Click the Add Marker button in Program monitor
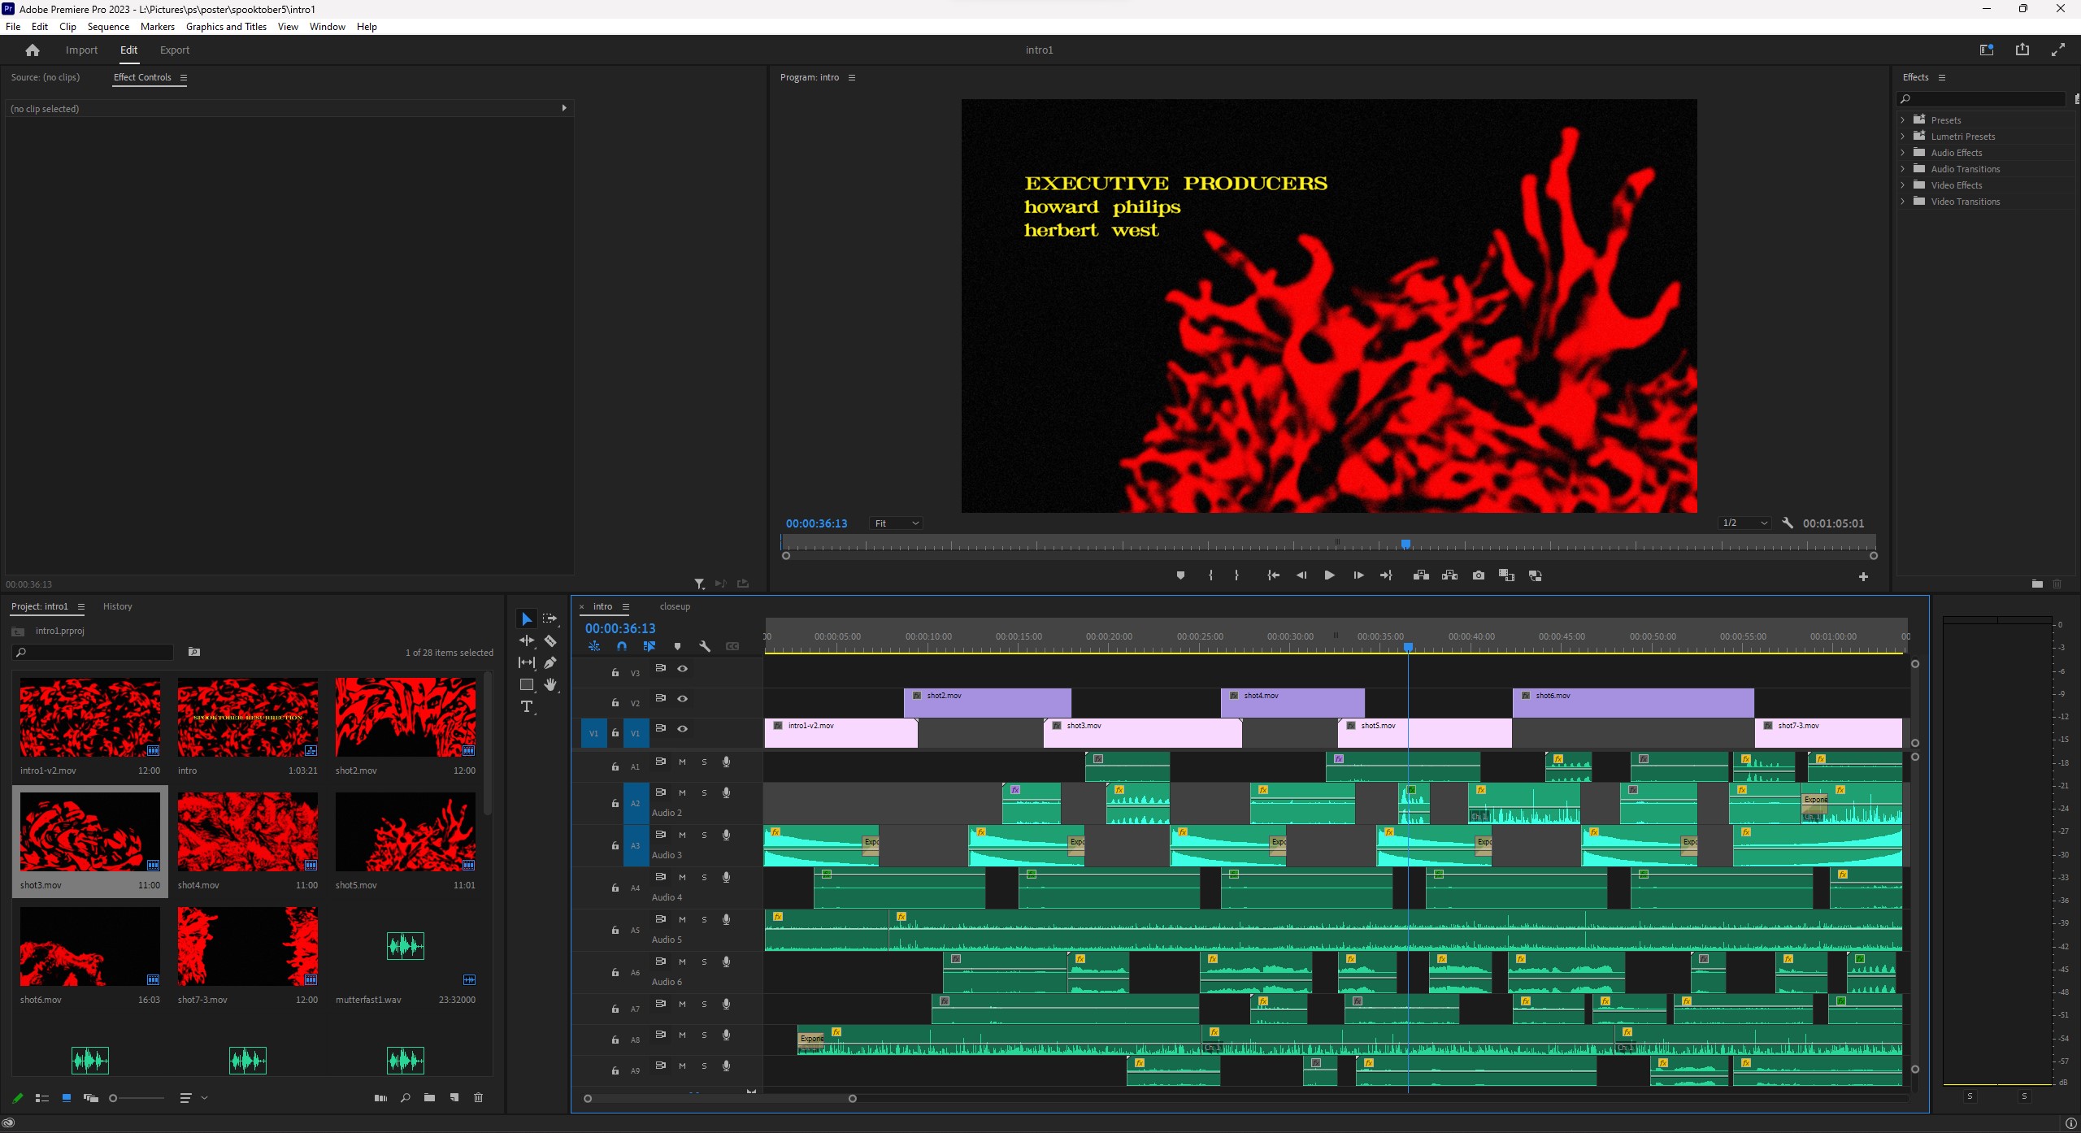 point(1180,575)
